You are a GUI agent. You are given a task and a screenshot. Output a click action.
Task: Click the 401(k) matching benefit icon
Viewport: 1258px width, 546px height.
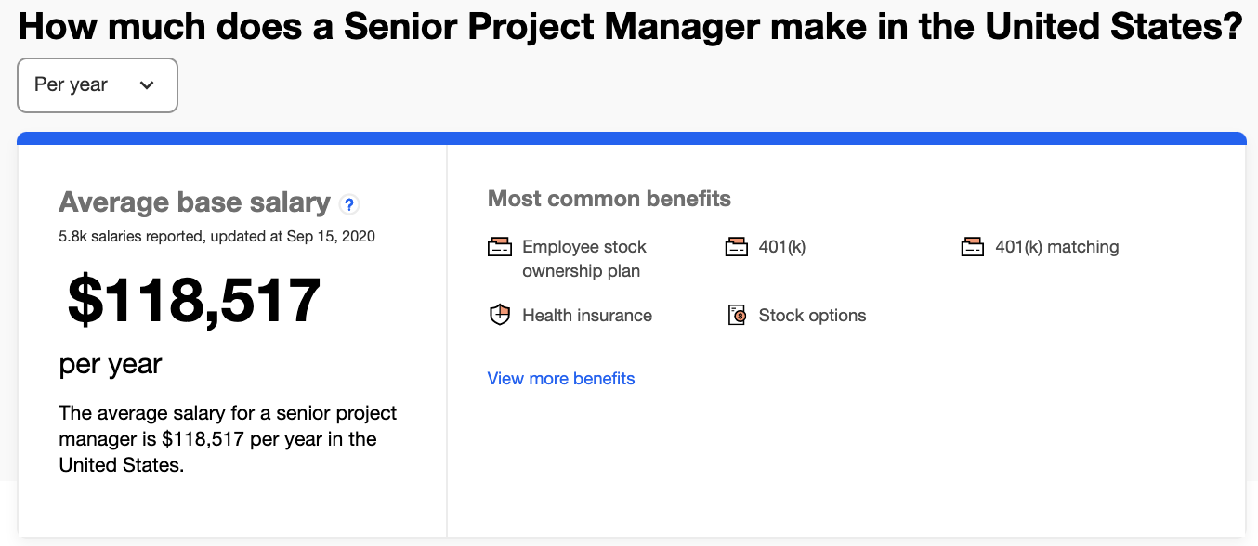pyautogui.click(x=973, y=248)
